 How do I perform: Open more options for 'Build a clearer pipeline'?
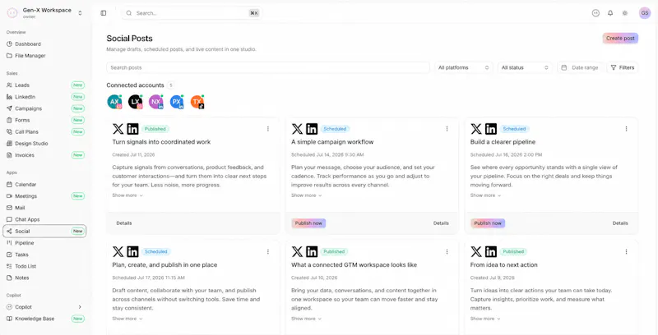pyautogui.click(x=626, y=129)
